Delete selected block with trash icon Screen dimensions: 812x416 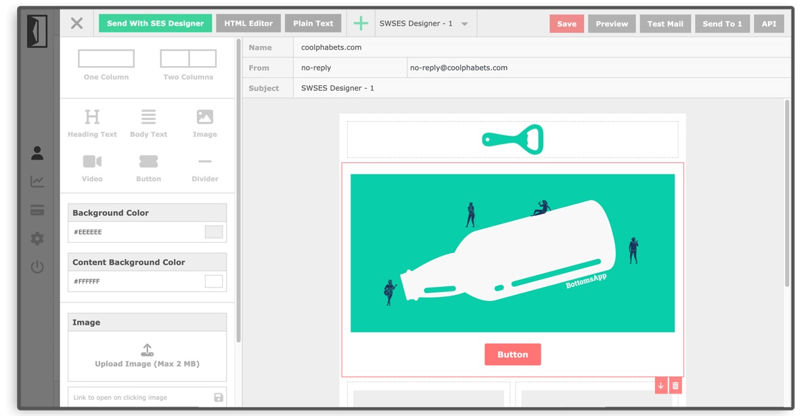point(675,386)
